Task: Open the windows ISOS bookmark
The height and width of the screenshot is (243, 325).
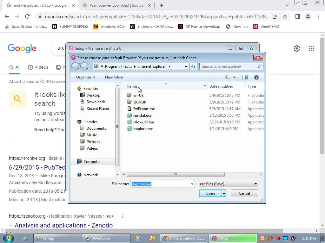Action: tap(109, 27)
